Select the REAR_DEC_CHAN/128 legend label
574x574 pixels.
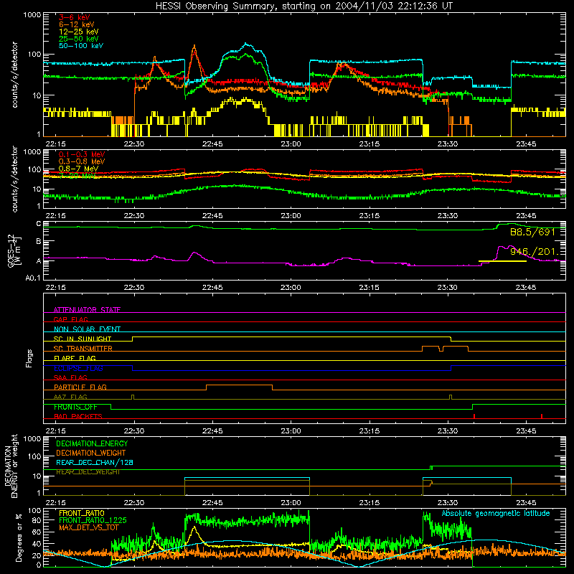[x=95, y=462]
